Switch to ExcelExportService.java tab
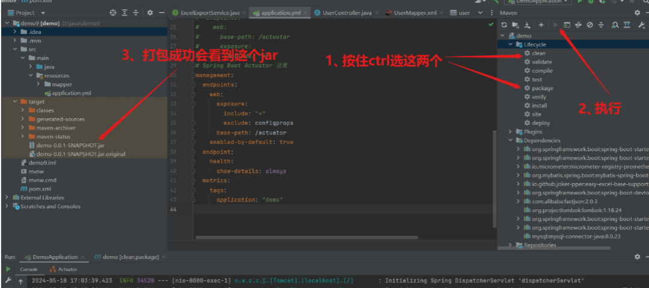The height and width of the screenshot is (288, 649). 210,13
